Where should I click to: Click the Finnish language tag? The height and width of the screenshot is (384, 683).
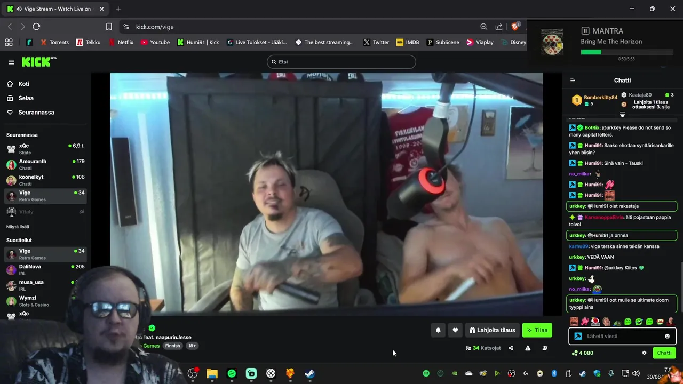(173, 346)
